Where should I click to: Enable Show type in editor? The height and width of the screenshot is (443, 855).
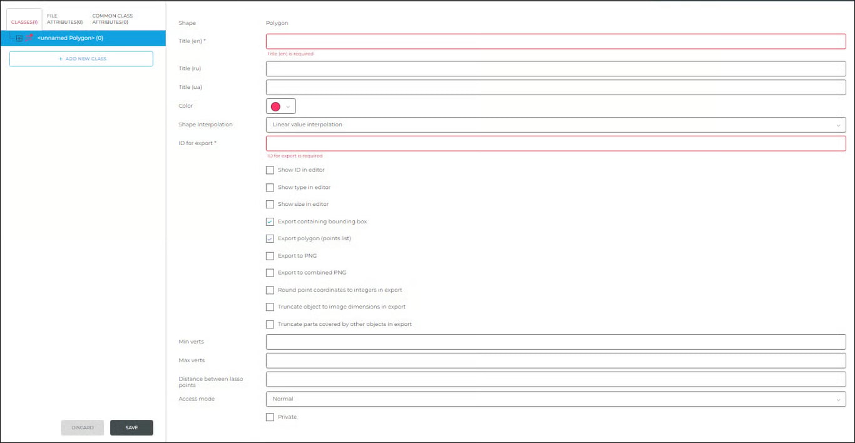pos(270,187)
